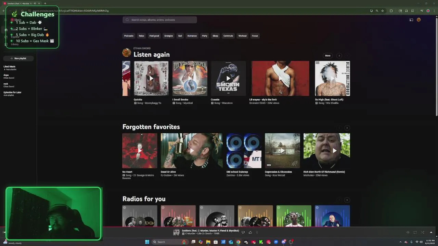Click the search songs, albums, artists field
This screenshot has height=246, width=438.
pyautogui.click(x=160, y=20)
